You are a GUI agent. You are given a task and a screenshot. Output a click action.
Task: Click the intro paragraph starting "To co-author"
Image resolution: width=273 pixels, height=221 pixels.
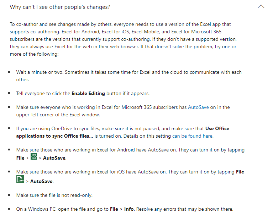[123, 39]
